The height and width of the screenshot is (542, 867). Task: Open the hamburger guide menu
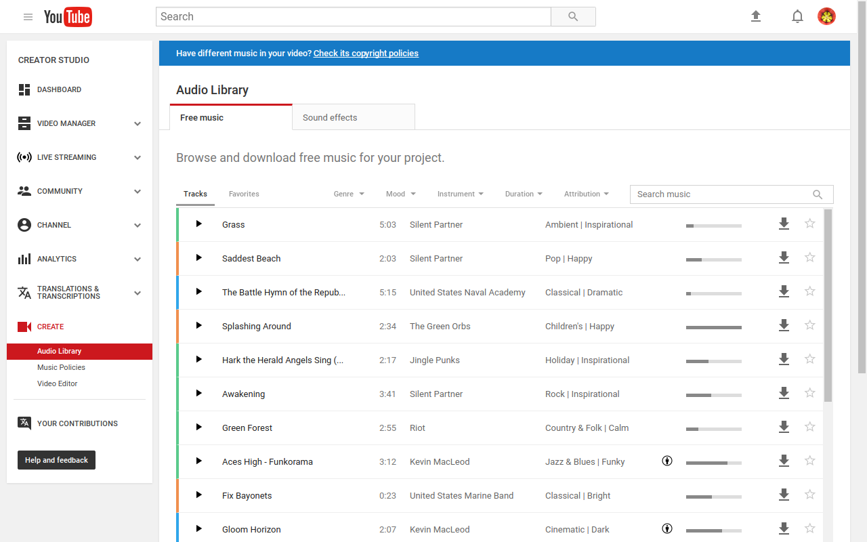point(28,17)
